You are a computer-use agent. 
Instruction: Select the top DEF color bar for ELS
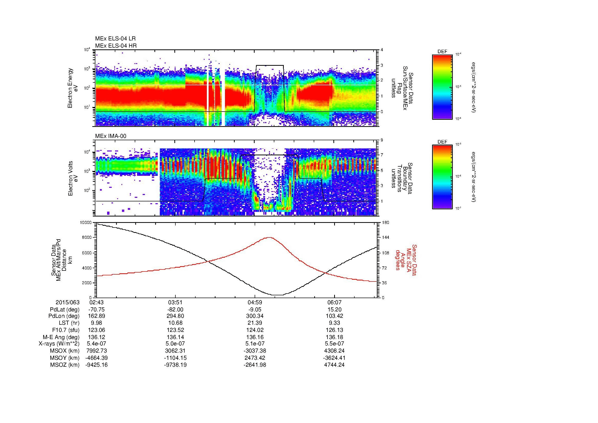[x=442, y=87]
